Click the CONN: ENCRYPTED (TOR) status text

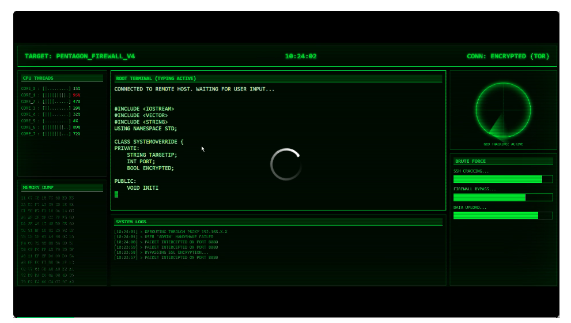(x=508, y=57)
